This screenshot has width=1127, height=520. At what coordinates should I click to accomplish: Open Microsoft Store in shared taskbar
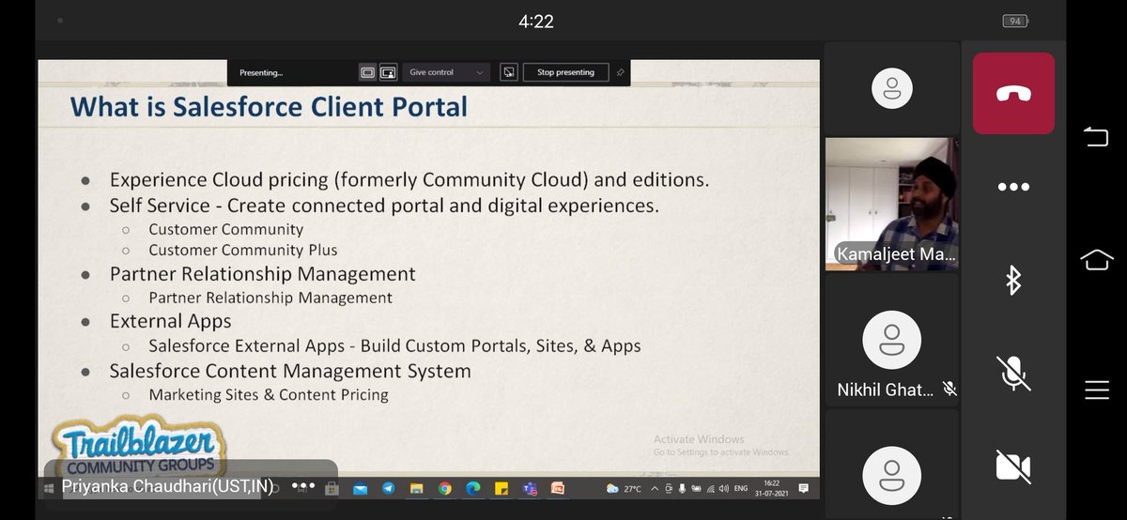332,488
